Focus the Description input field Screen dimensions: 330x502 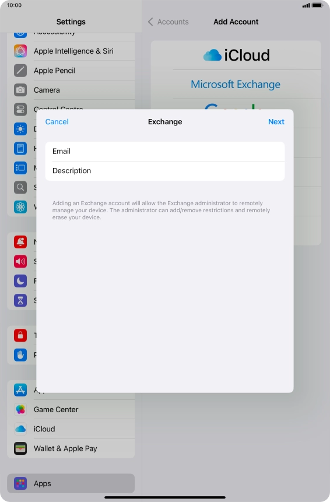click(165, 171)
